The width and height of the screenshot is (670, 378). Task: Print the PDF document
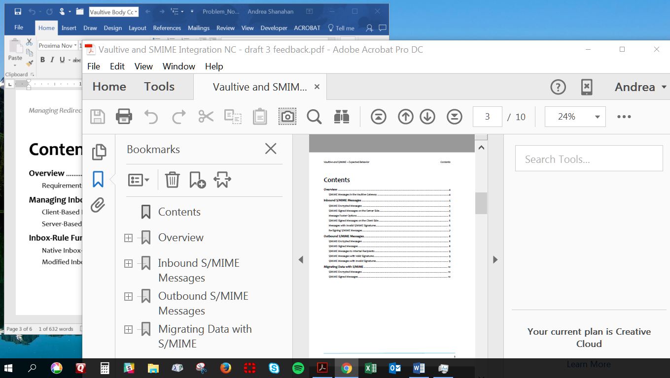(x=124, y=117)
